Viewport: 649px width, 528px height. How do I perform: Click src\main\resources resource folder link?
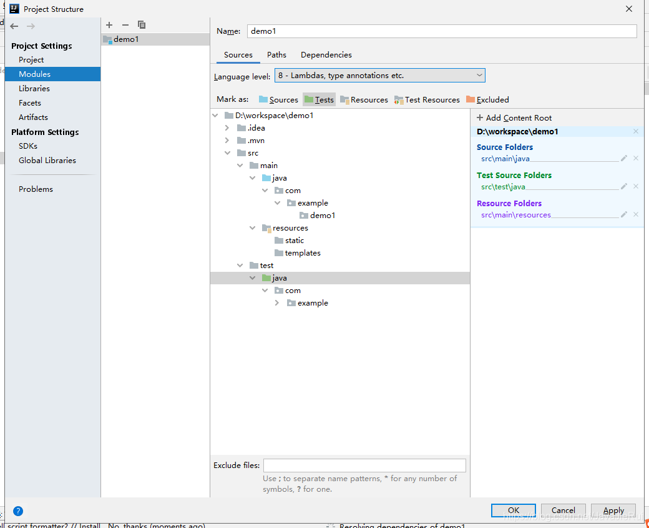point(515,215)
